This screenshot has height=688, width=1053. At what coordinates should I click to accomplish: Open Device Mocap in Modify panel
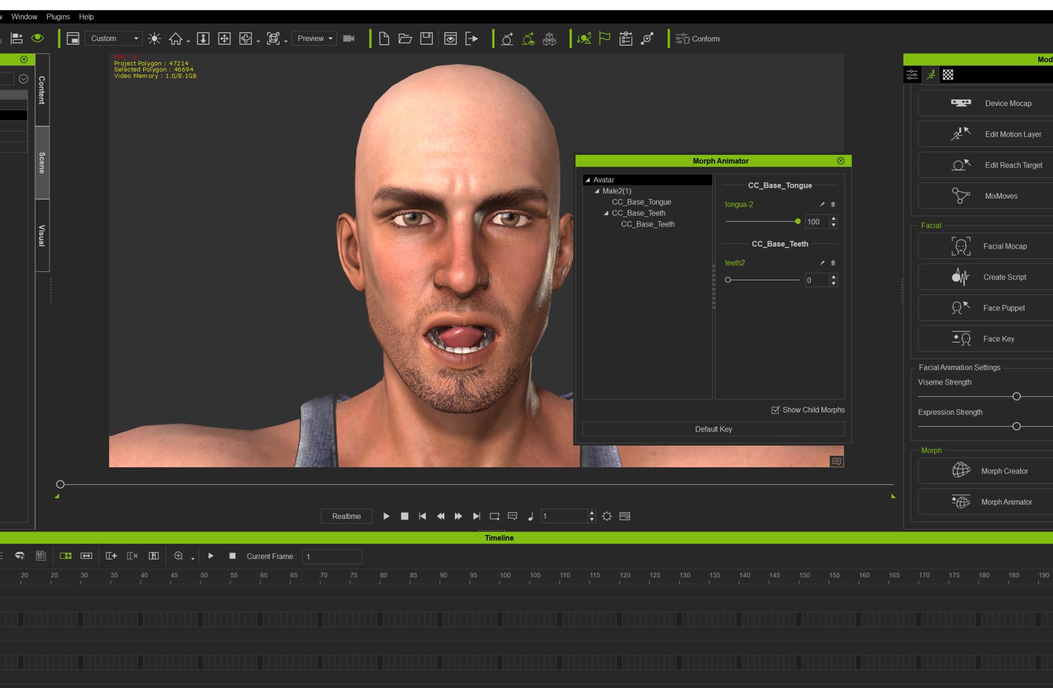tap(986, 103)
